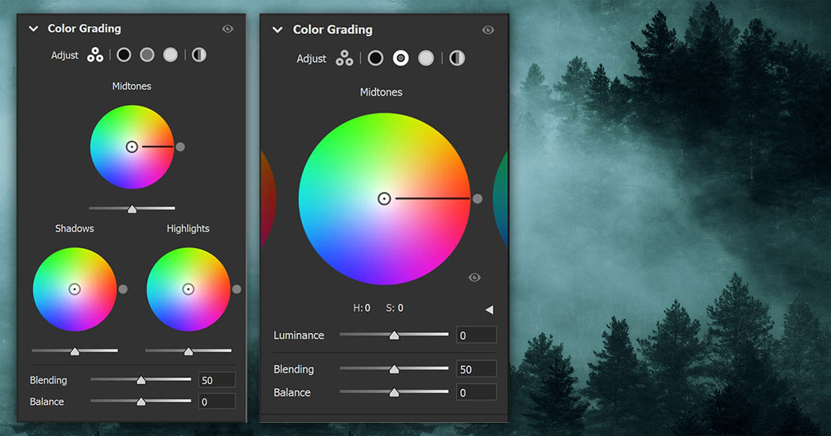Click the Blending value field in left panel
Image resolution: width=831 pixels, height=436 pixels.
point(217,380)
